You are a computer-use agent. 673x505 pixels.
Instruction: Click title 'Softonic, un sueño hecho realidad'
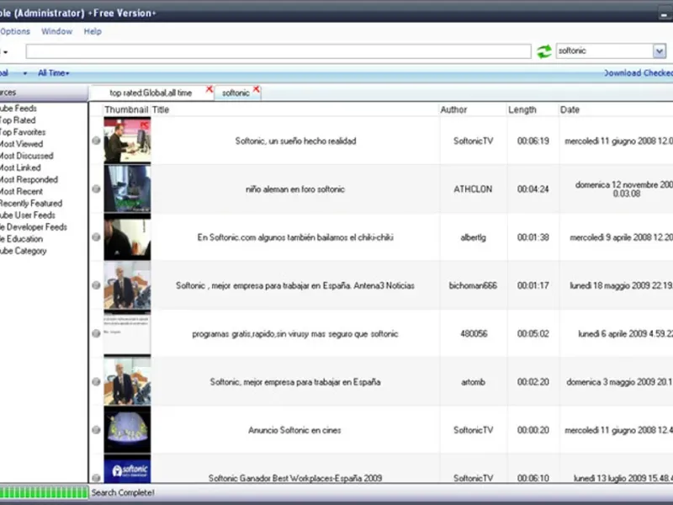point(295,141)
